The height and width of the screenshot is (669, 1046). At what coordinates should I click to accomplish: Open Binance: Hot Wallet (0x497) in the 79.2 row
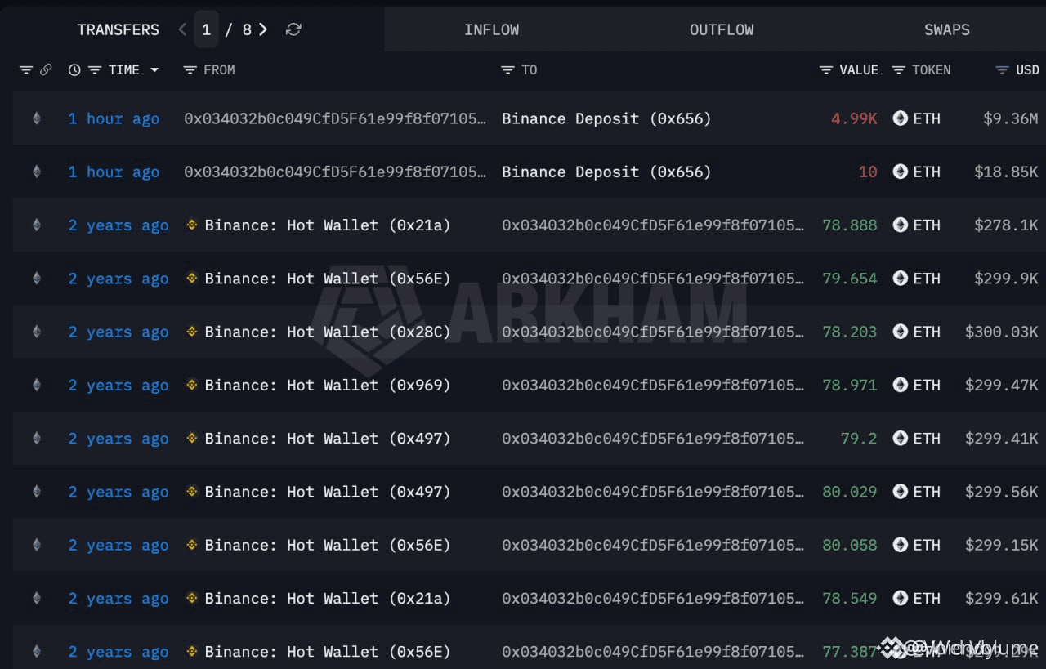pyautogui.click(x=328, y=439)
